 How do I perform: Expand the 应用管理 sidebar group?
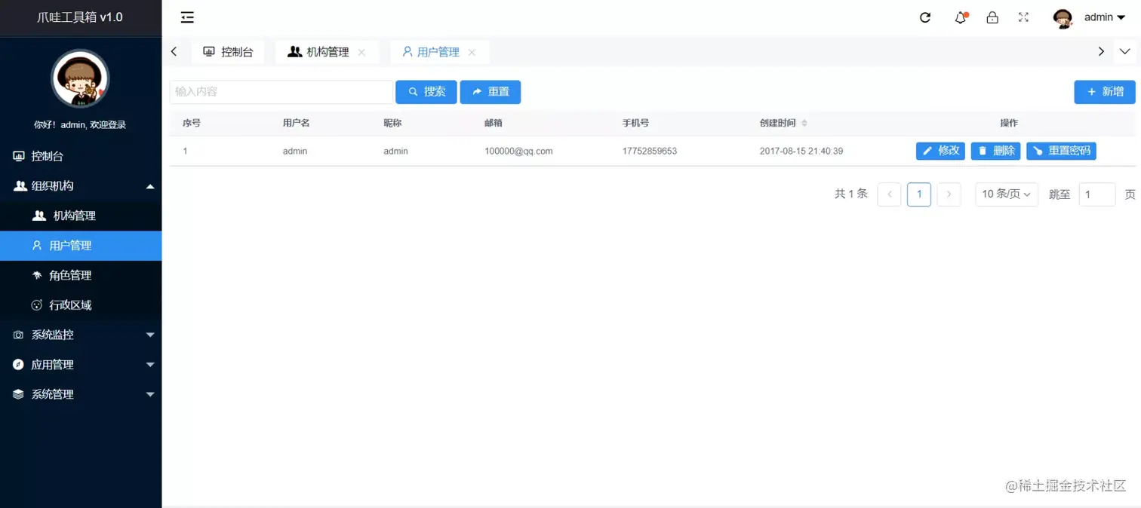[x=81, y=365]
